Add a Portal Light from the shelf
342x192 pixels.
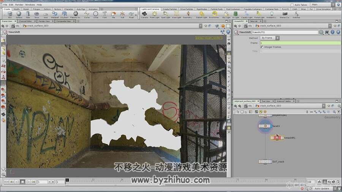(259, 15)
